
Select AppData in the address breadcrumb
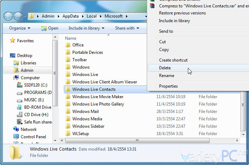(x=71, y=16)
